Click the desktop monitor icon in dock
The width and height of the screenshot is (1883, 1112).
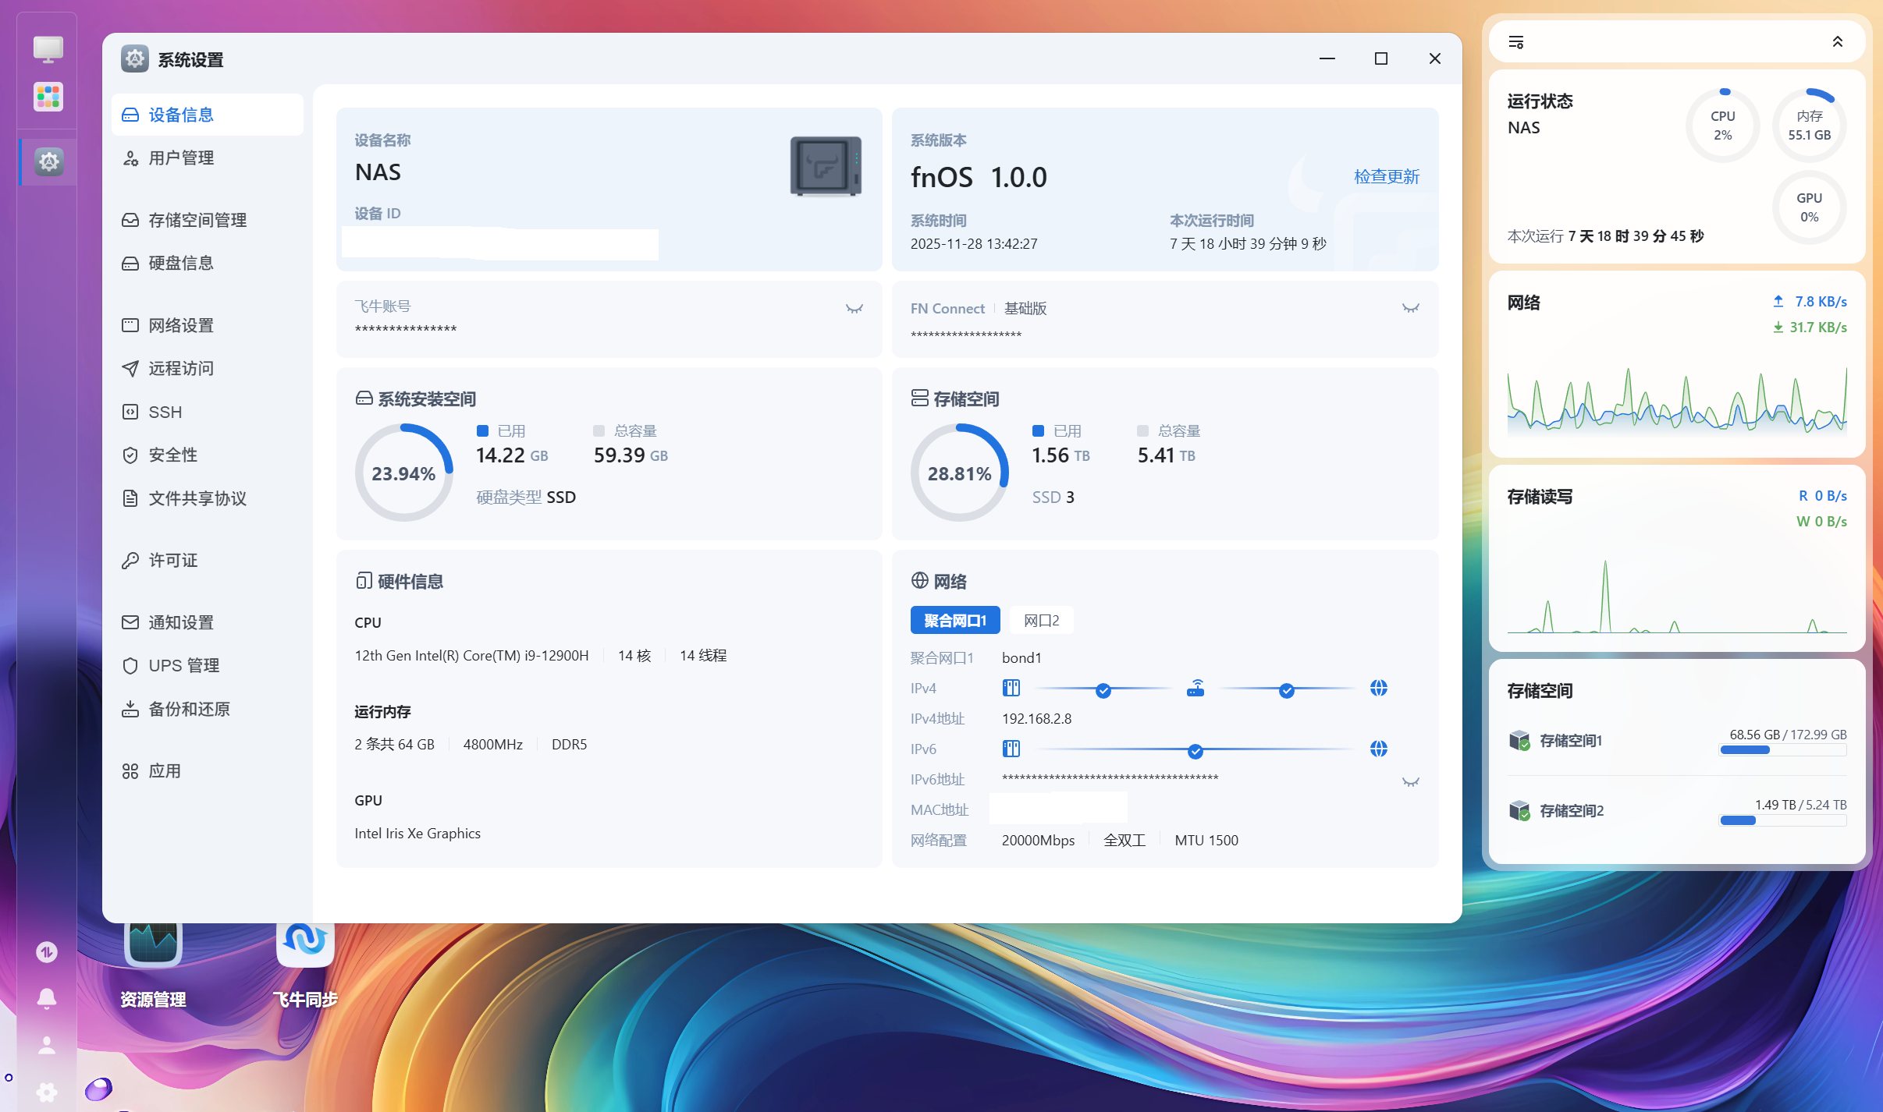click(x=48, y=49)
